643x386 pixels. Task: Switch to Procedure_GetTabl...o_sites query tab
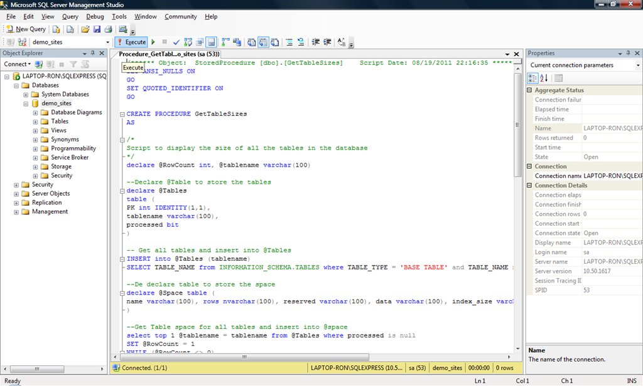click(x=169, y=54)
